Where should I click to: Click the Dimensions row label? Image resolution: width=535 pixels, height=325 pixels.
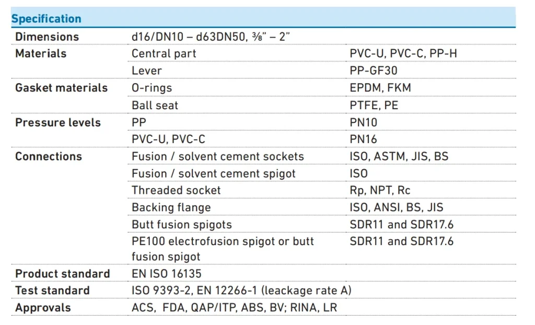[47, 37]
